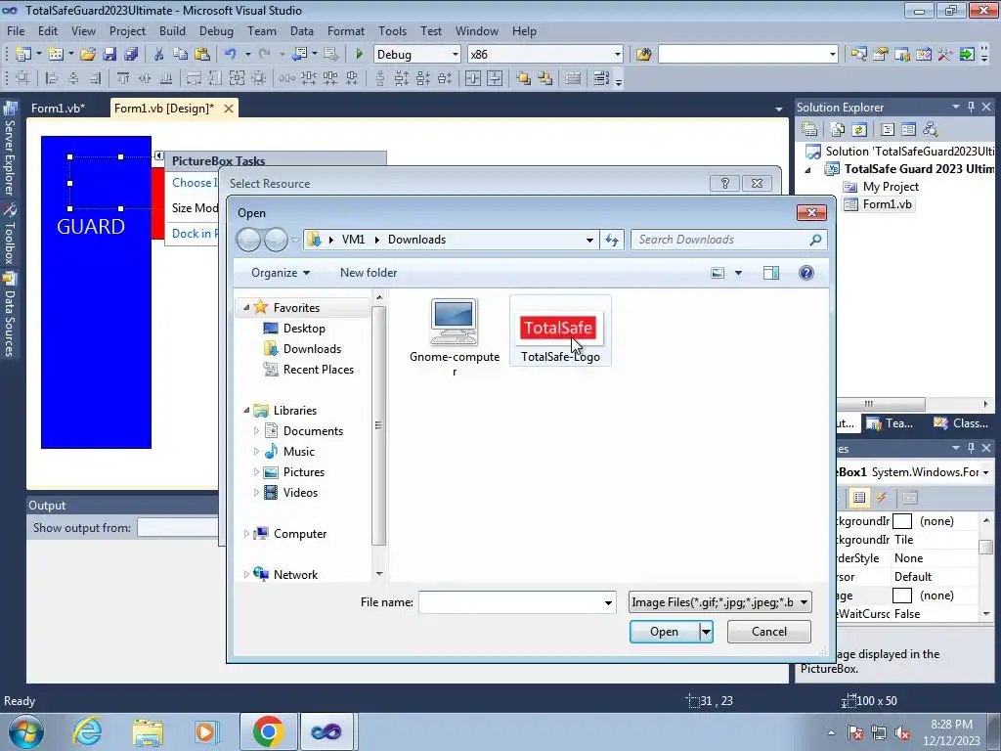Expand the Documents library node

pos(256,431)
